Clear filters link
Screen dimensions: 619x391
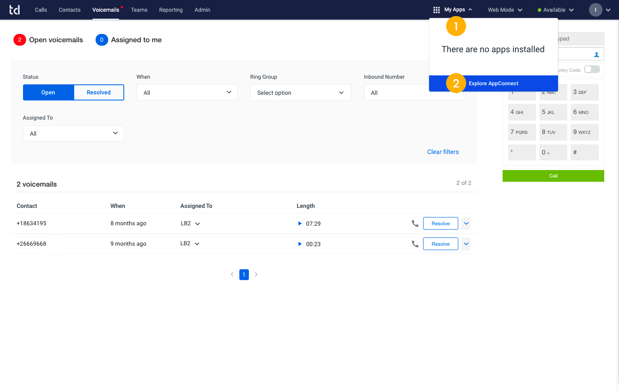click(x=443, y=152)
